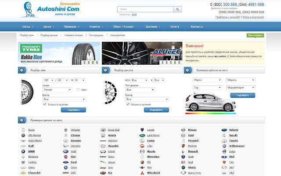Click the Mercedes star logo icon
The width and height of the screenshot is (281, 176).
(142, 157)
